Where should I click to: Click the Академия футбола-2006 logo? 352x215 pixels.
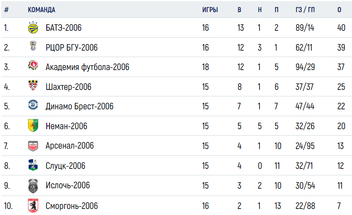pyautogui.click(x=33, y=66)
